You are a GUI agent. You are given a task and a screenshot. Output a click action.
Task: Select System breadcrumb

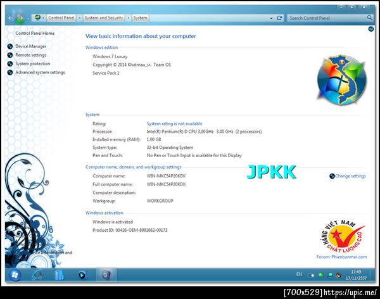[140, 18]
